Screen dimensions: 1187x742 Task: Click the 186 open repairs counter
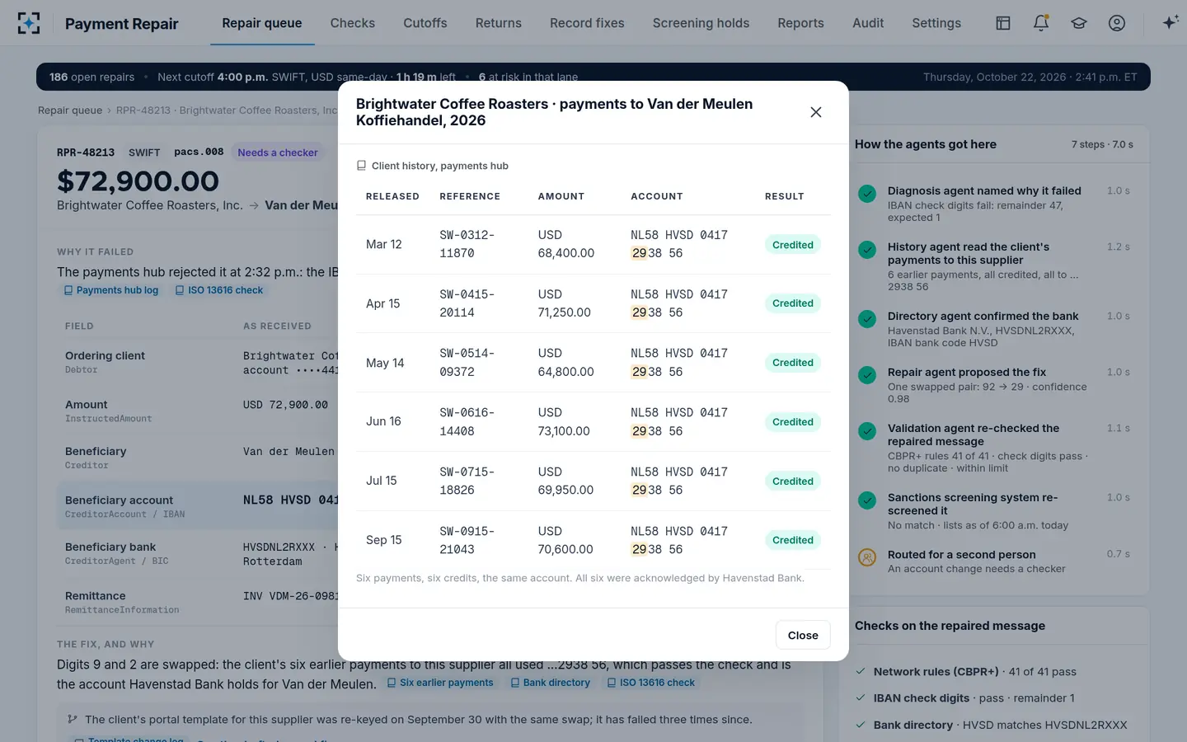tap(91, 77)
